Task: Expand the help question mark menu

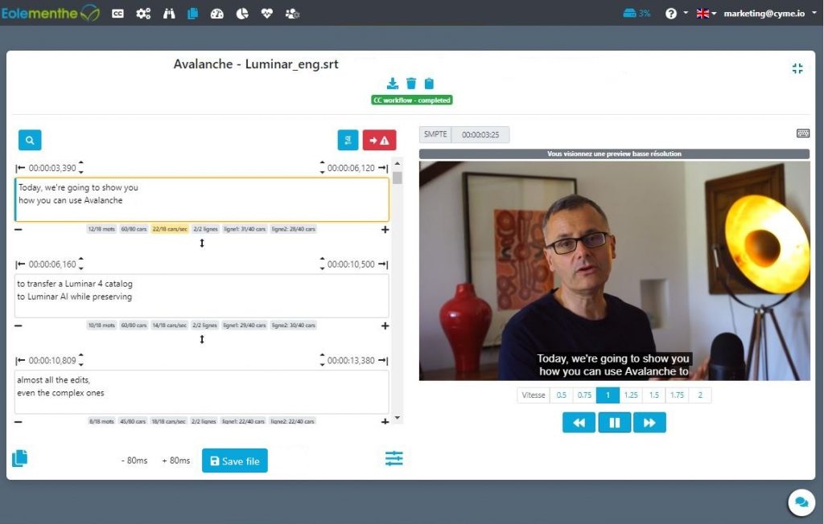Action: (676, 14)
